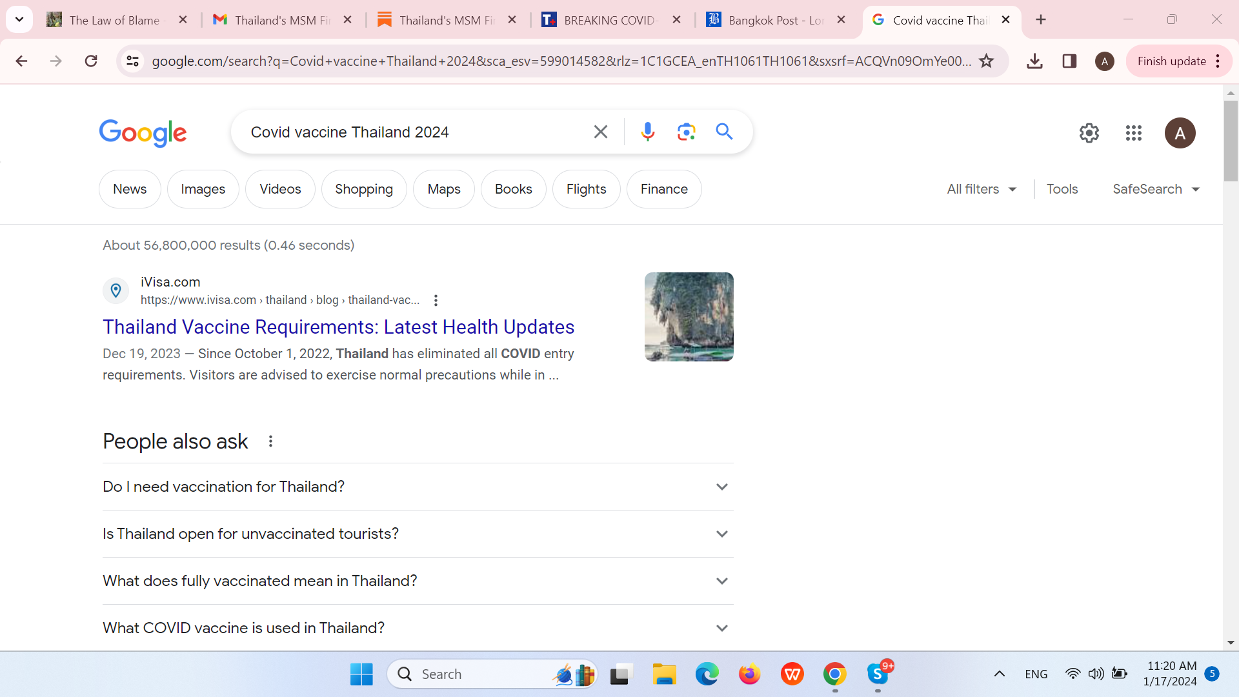1239x697 pixels.
Task: Expand 'What does fully vaccinated mean in Thailand?'
Action: [418, 581]
